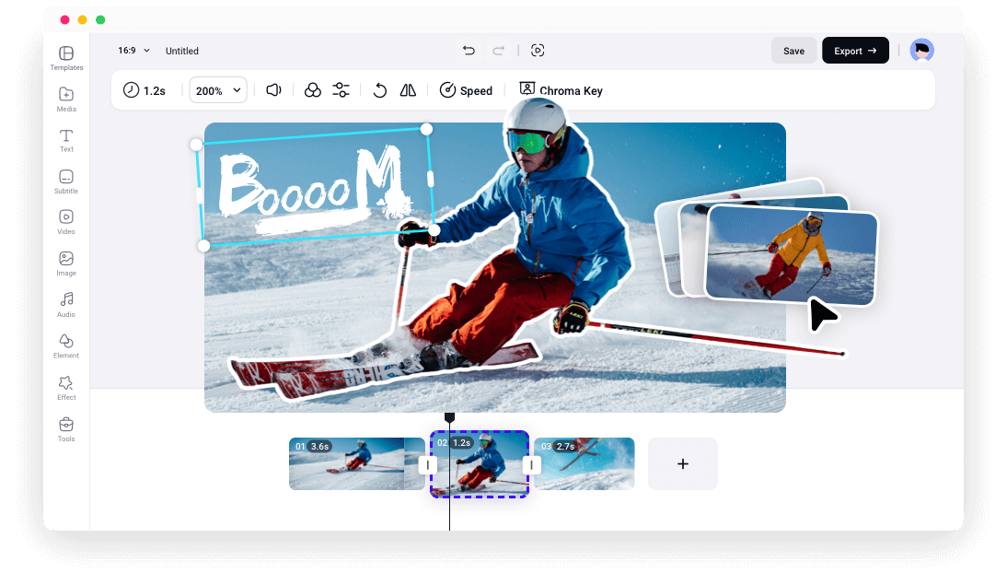The width and height of the screenshot is (1007, 585).
Task: Open the Chroma Key tool
Action: 561,90
